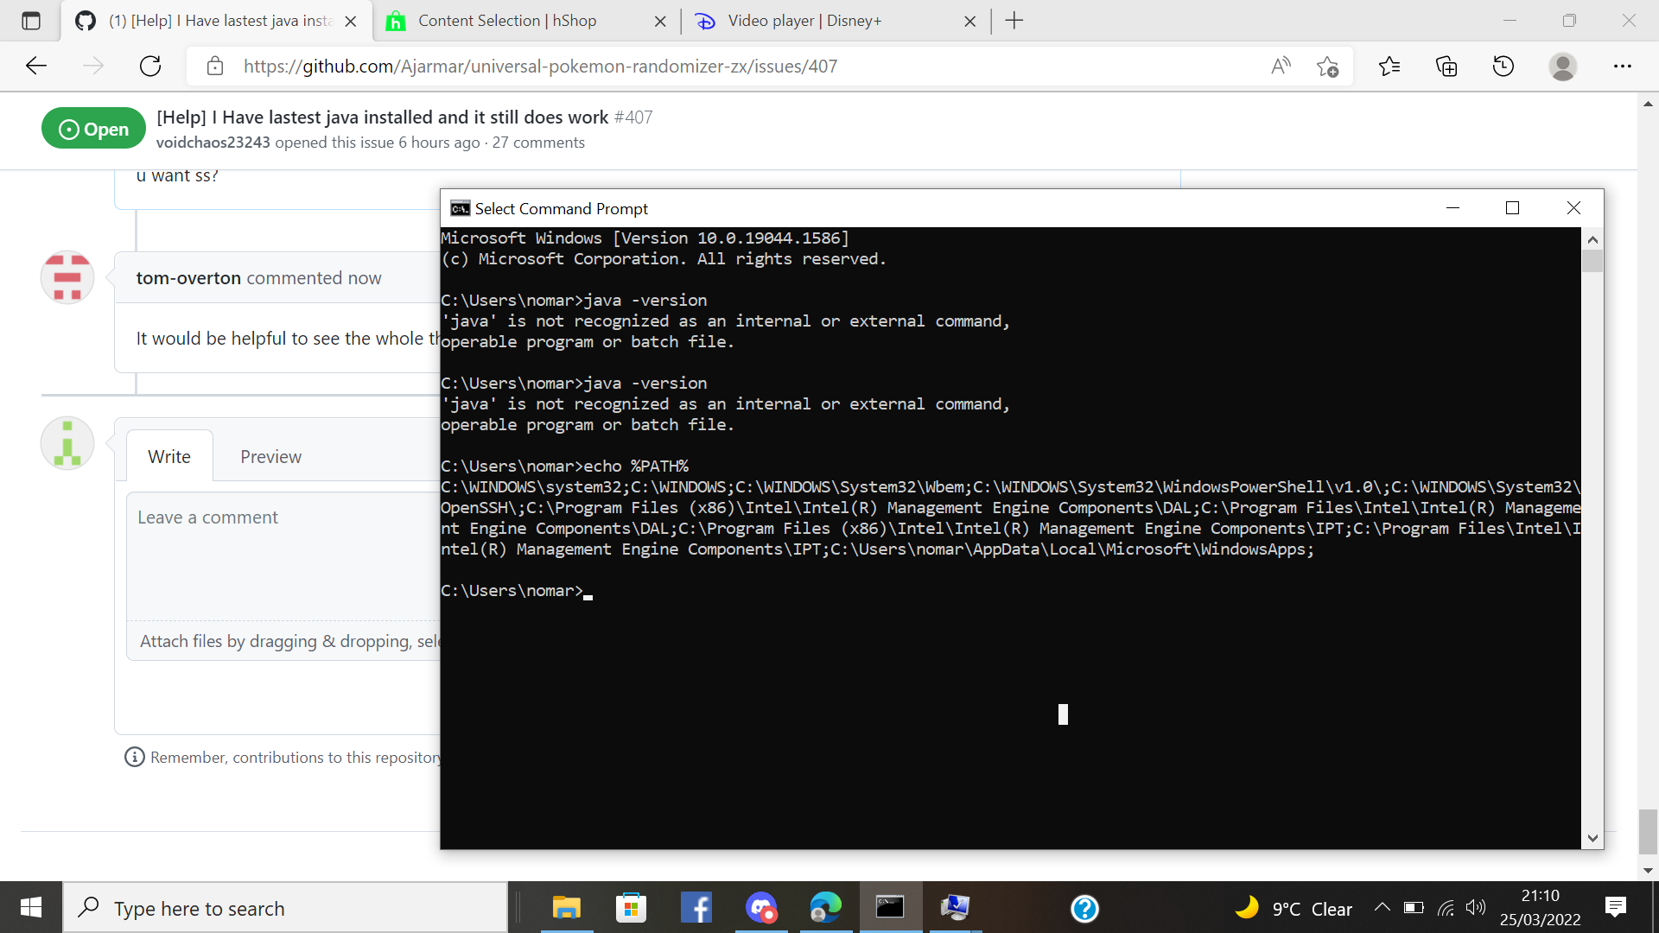
Task: Refresh the current page
Action: [x=150, y=66]
